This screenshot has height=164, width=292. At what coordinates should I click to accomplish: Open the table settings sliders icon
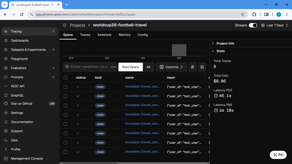point(193,67)
